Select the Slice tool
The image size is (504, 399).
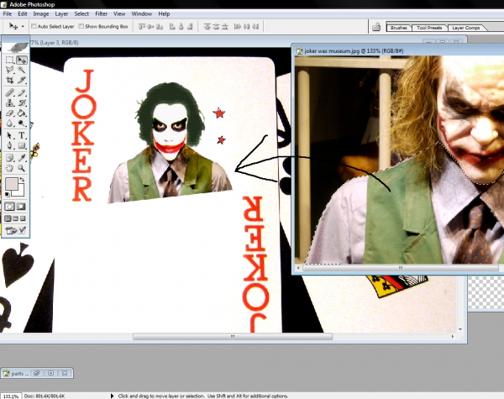(x=22, y=80)
